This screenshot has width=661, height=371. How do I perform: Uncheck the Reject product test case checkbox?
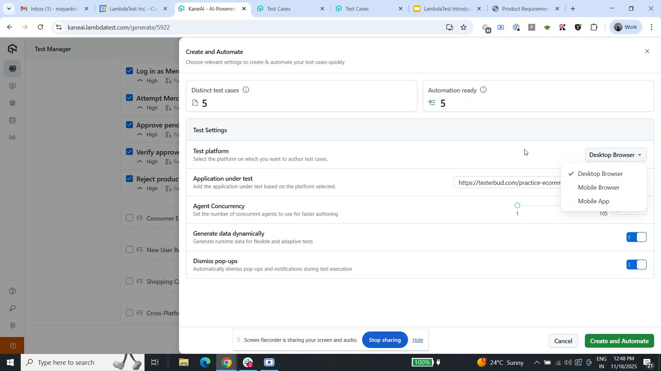tap(130, 178)
